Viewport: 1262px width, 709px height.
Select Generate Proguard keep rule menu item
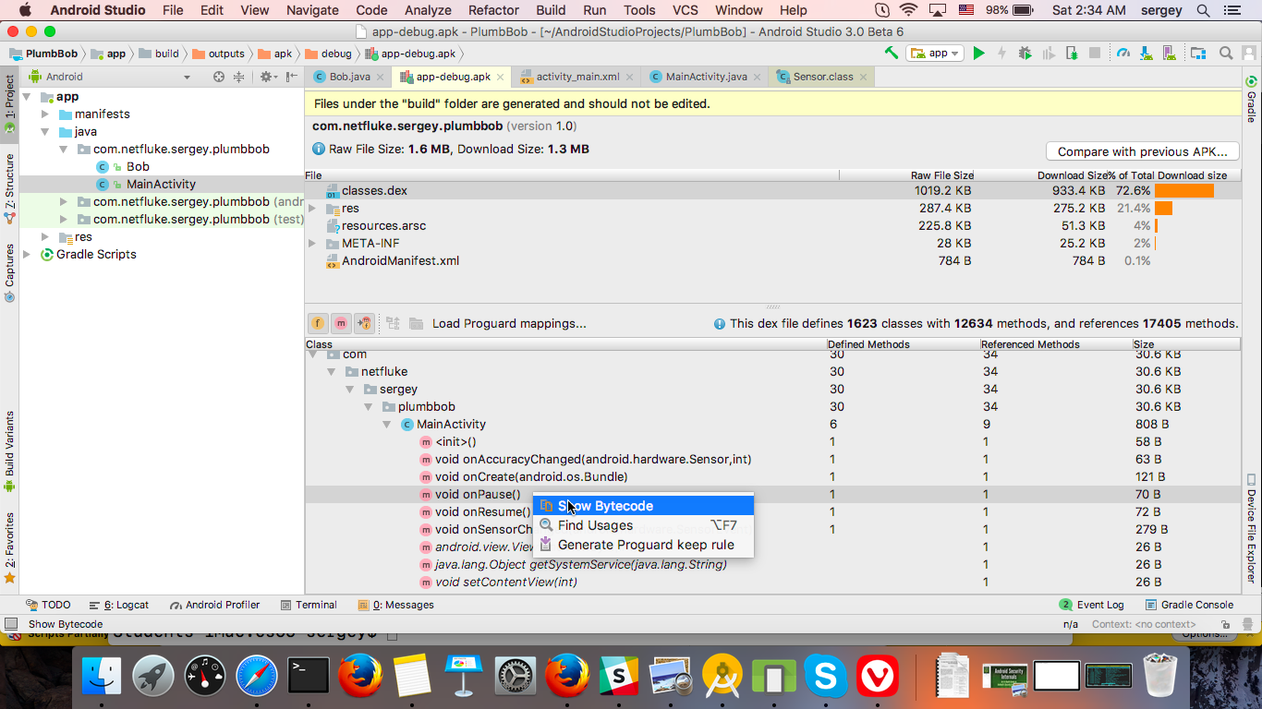[x=643, y=545]
